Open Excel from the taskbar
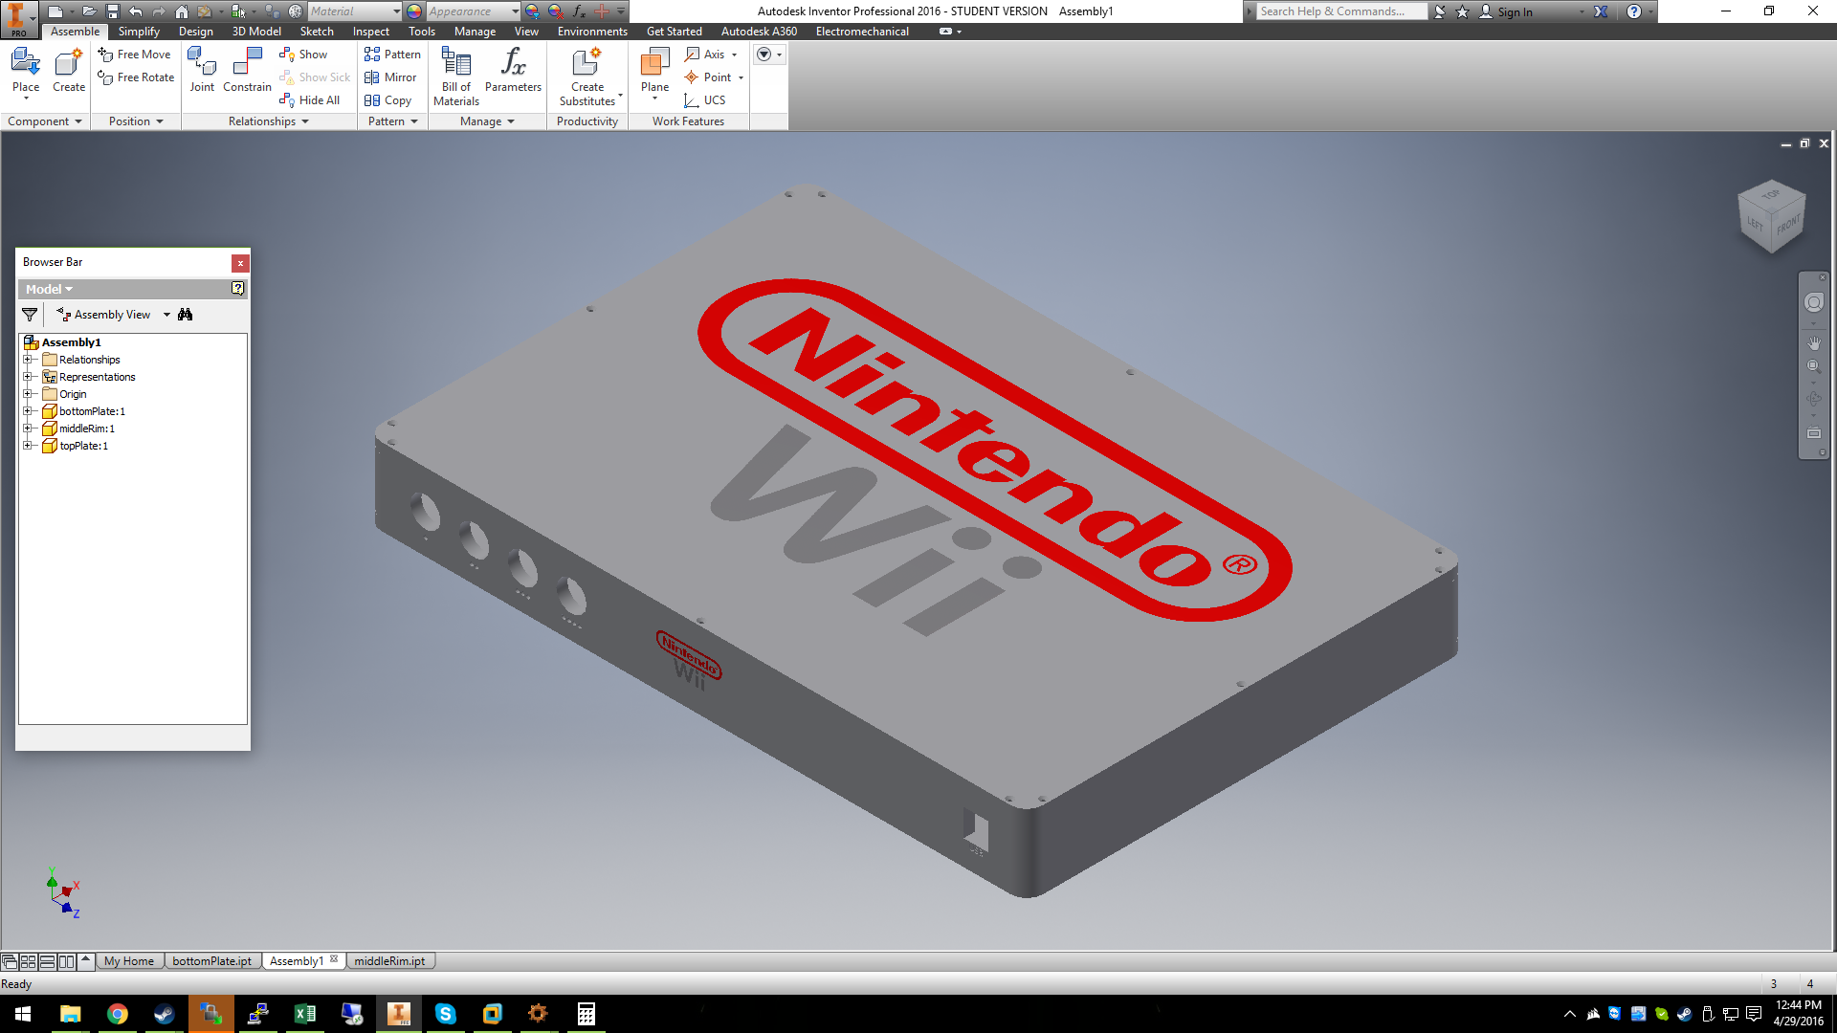 (305, 1014)
